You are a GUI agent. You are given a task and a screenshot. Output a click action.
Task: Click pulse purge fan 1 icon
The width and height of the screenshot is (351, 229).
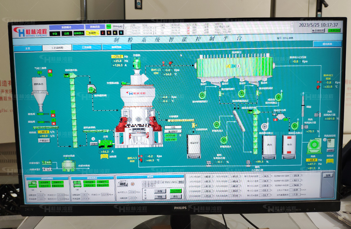coord(202,96)
